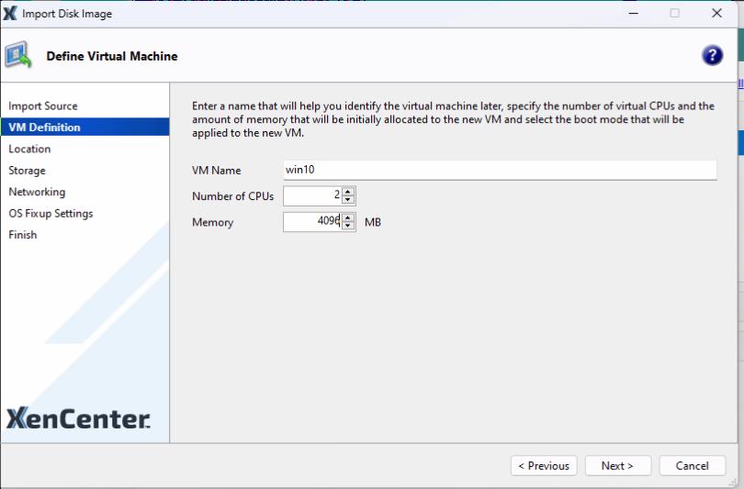Proceed with the Next button
The image size is (744, 489).
coord(617,466)
